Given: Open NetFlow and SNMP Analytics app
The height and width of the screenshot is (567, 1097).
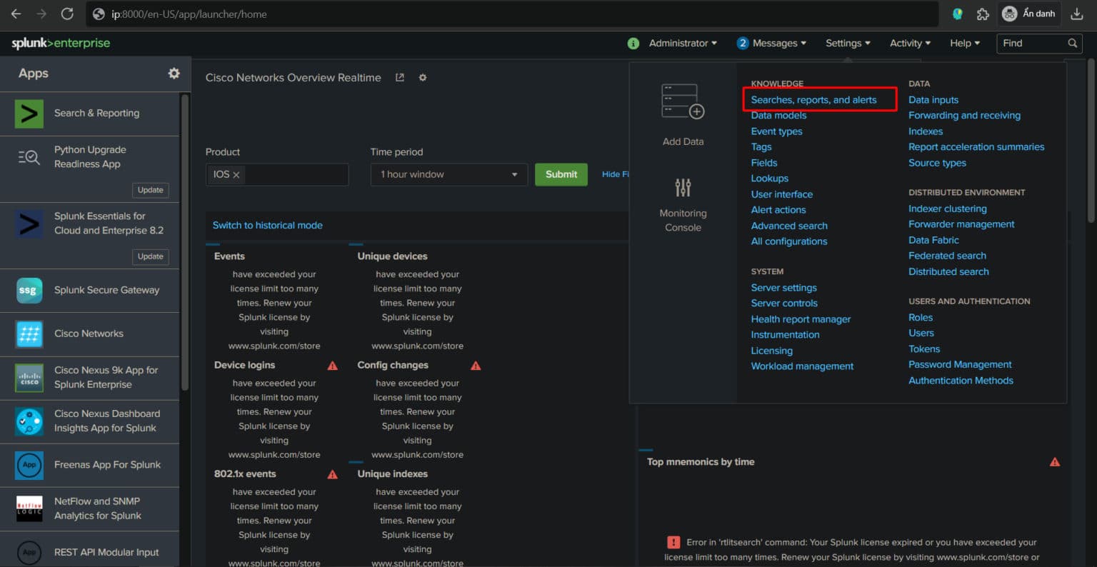Looking at the screenshot, I should click(97, 508).
